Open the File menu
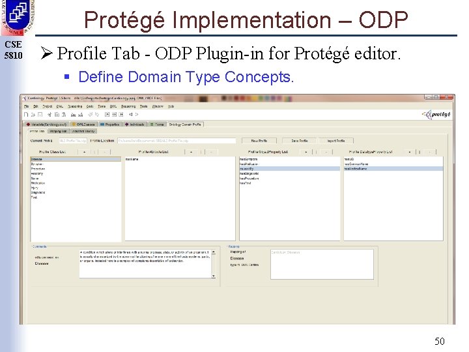 click(27, 106)
